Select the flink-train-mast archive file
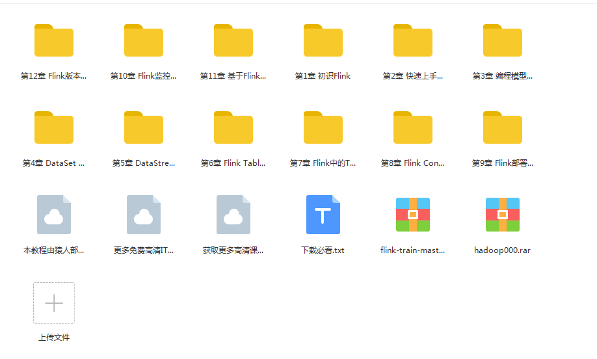This screenshot has height=359, width=597. point(413,215)
